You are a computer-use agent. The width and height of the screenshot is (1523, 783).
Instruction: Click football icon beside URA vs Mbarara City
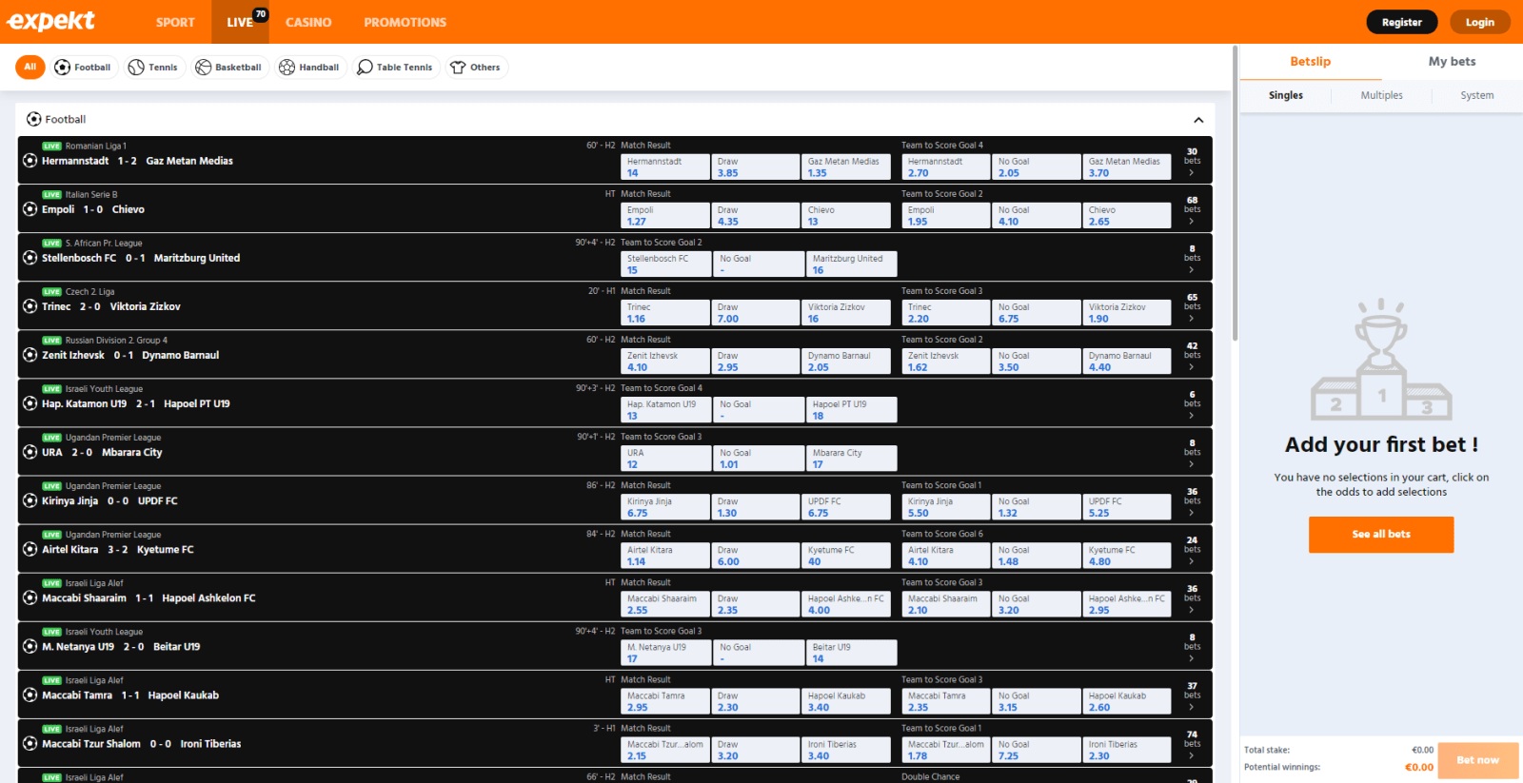coord(30,452)
